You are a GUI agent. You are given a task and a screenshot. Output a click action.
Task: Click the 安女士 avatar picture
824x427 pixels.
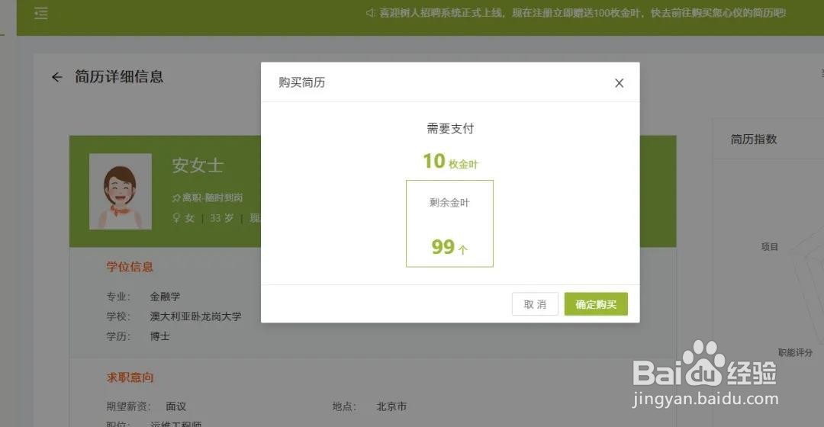pos(121,191)
